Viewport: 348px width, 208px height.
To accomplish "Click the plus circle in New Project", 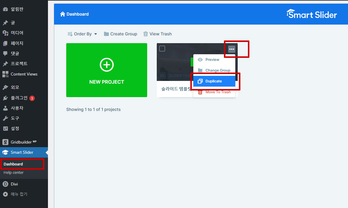I will [x=107, y=65].
